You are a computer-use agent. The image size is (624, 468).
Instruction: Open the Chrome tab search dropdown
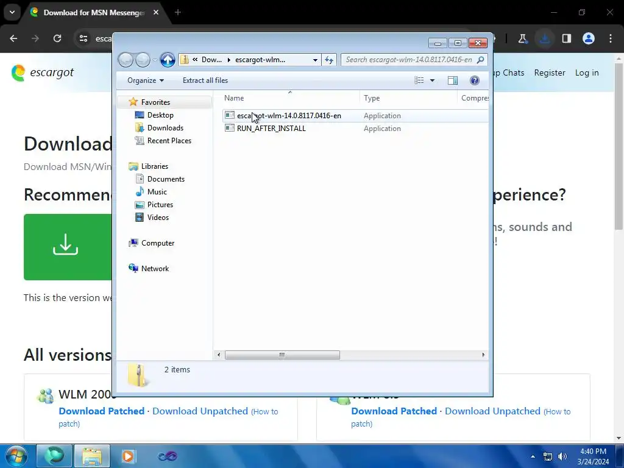pos(12,12)
